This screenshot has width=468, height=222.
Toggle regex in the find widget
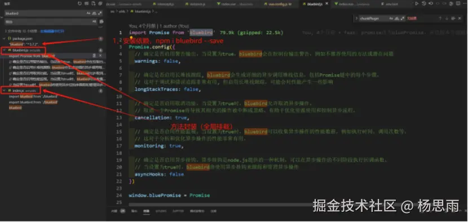(x=402, y=19)
